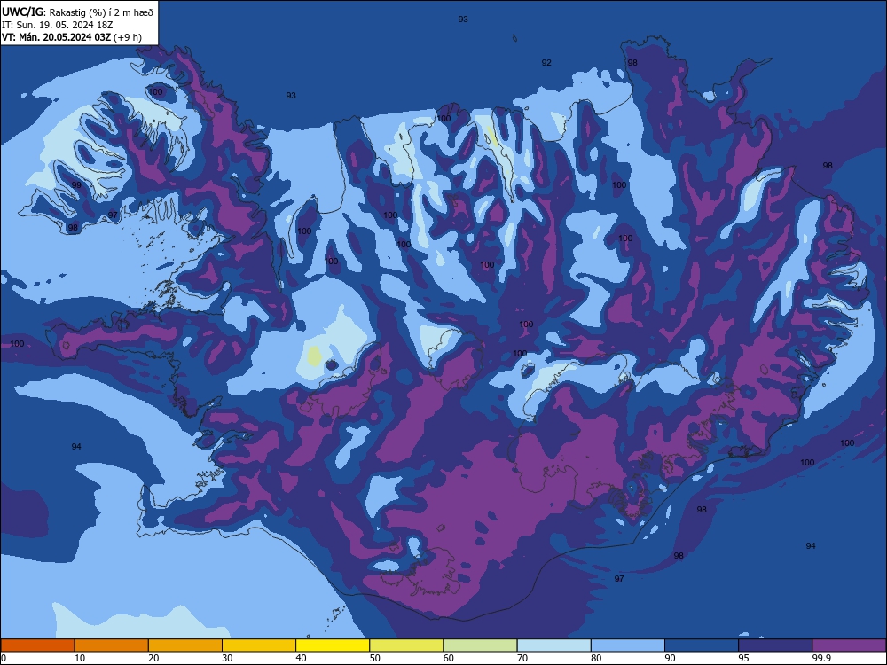This screenshot has height=665, width=887.
Task: Click the golden 30–40 legend swatch
Action: (x=259, y=645)
